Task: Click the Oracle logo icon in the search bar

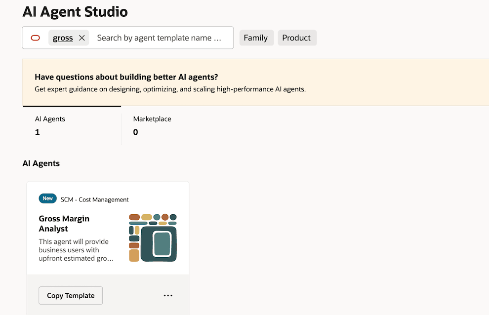Action: click(35, 38)
